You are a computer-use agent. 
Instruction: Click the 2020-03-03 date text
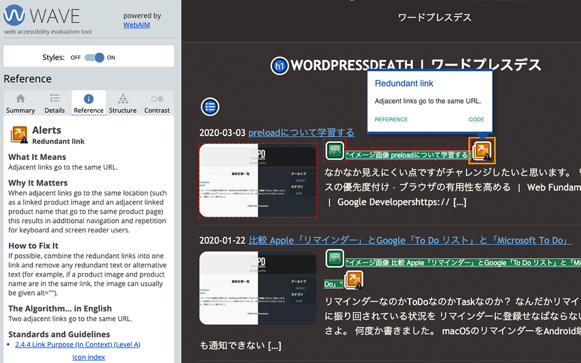[222, 133]
